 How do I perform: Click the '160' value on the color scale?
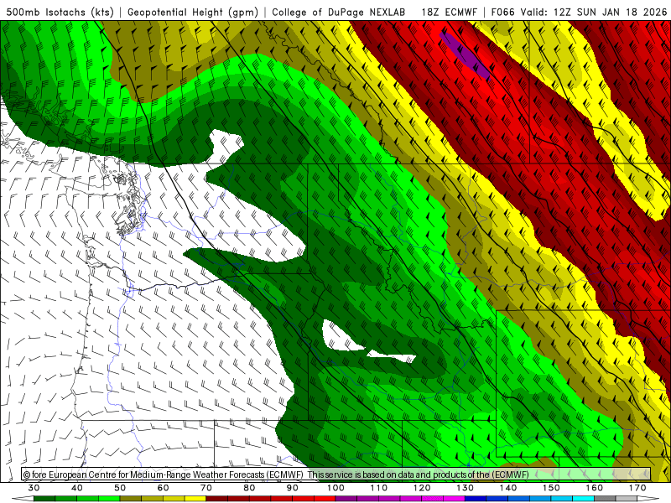click(x=595, y=488)
